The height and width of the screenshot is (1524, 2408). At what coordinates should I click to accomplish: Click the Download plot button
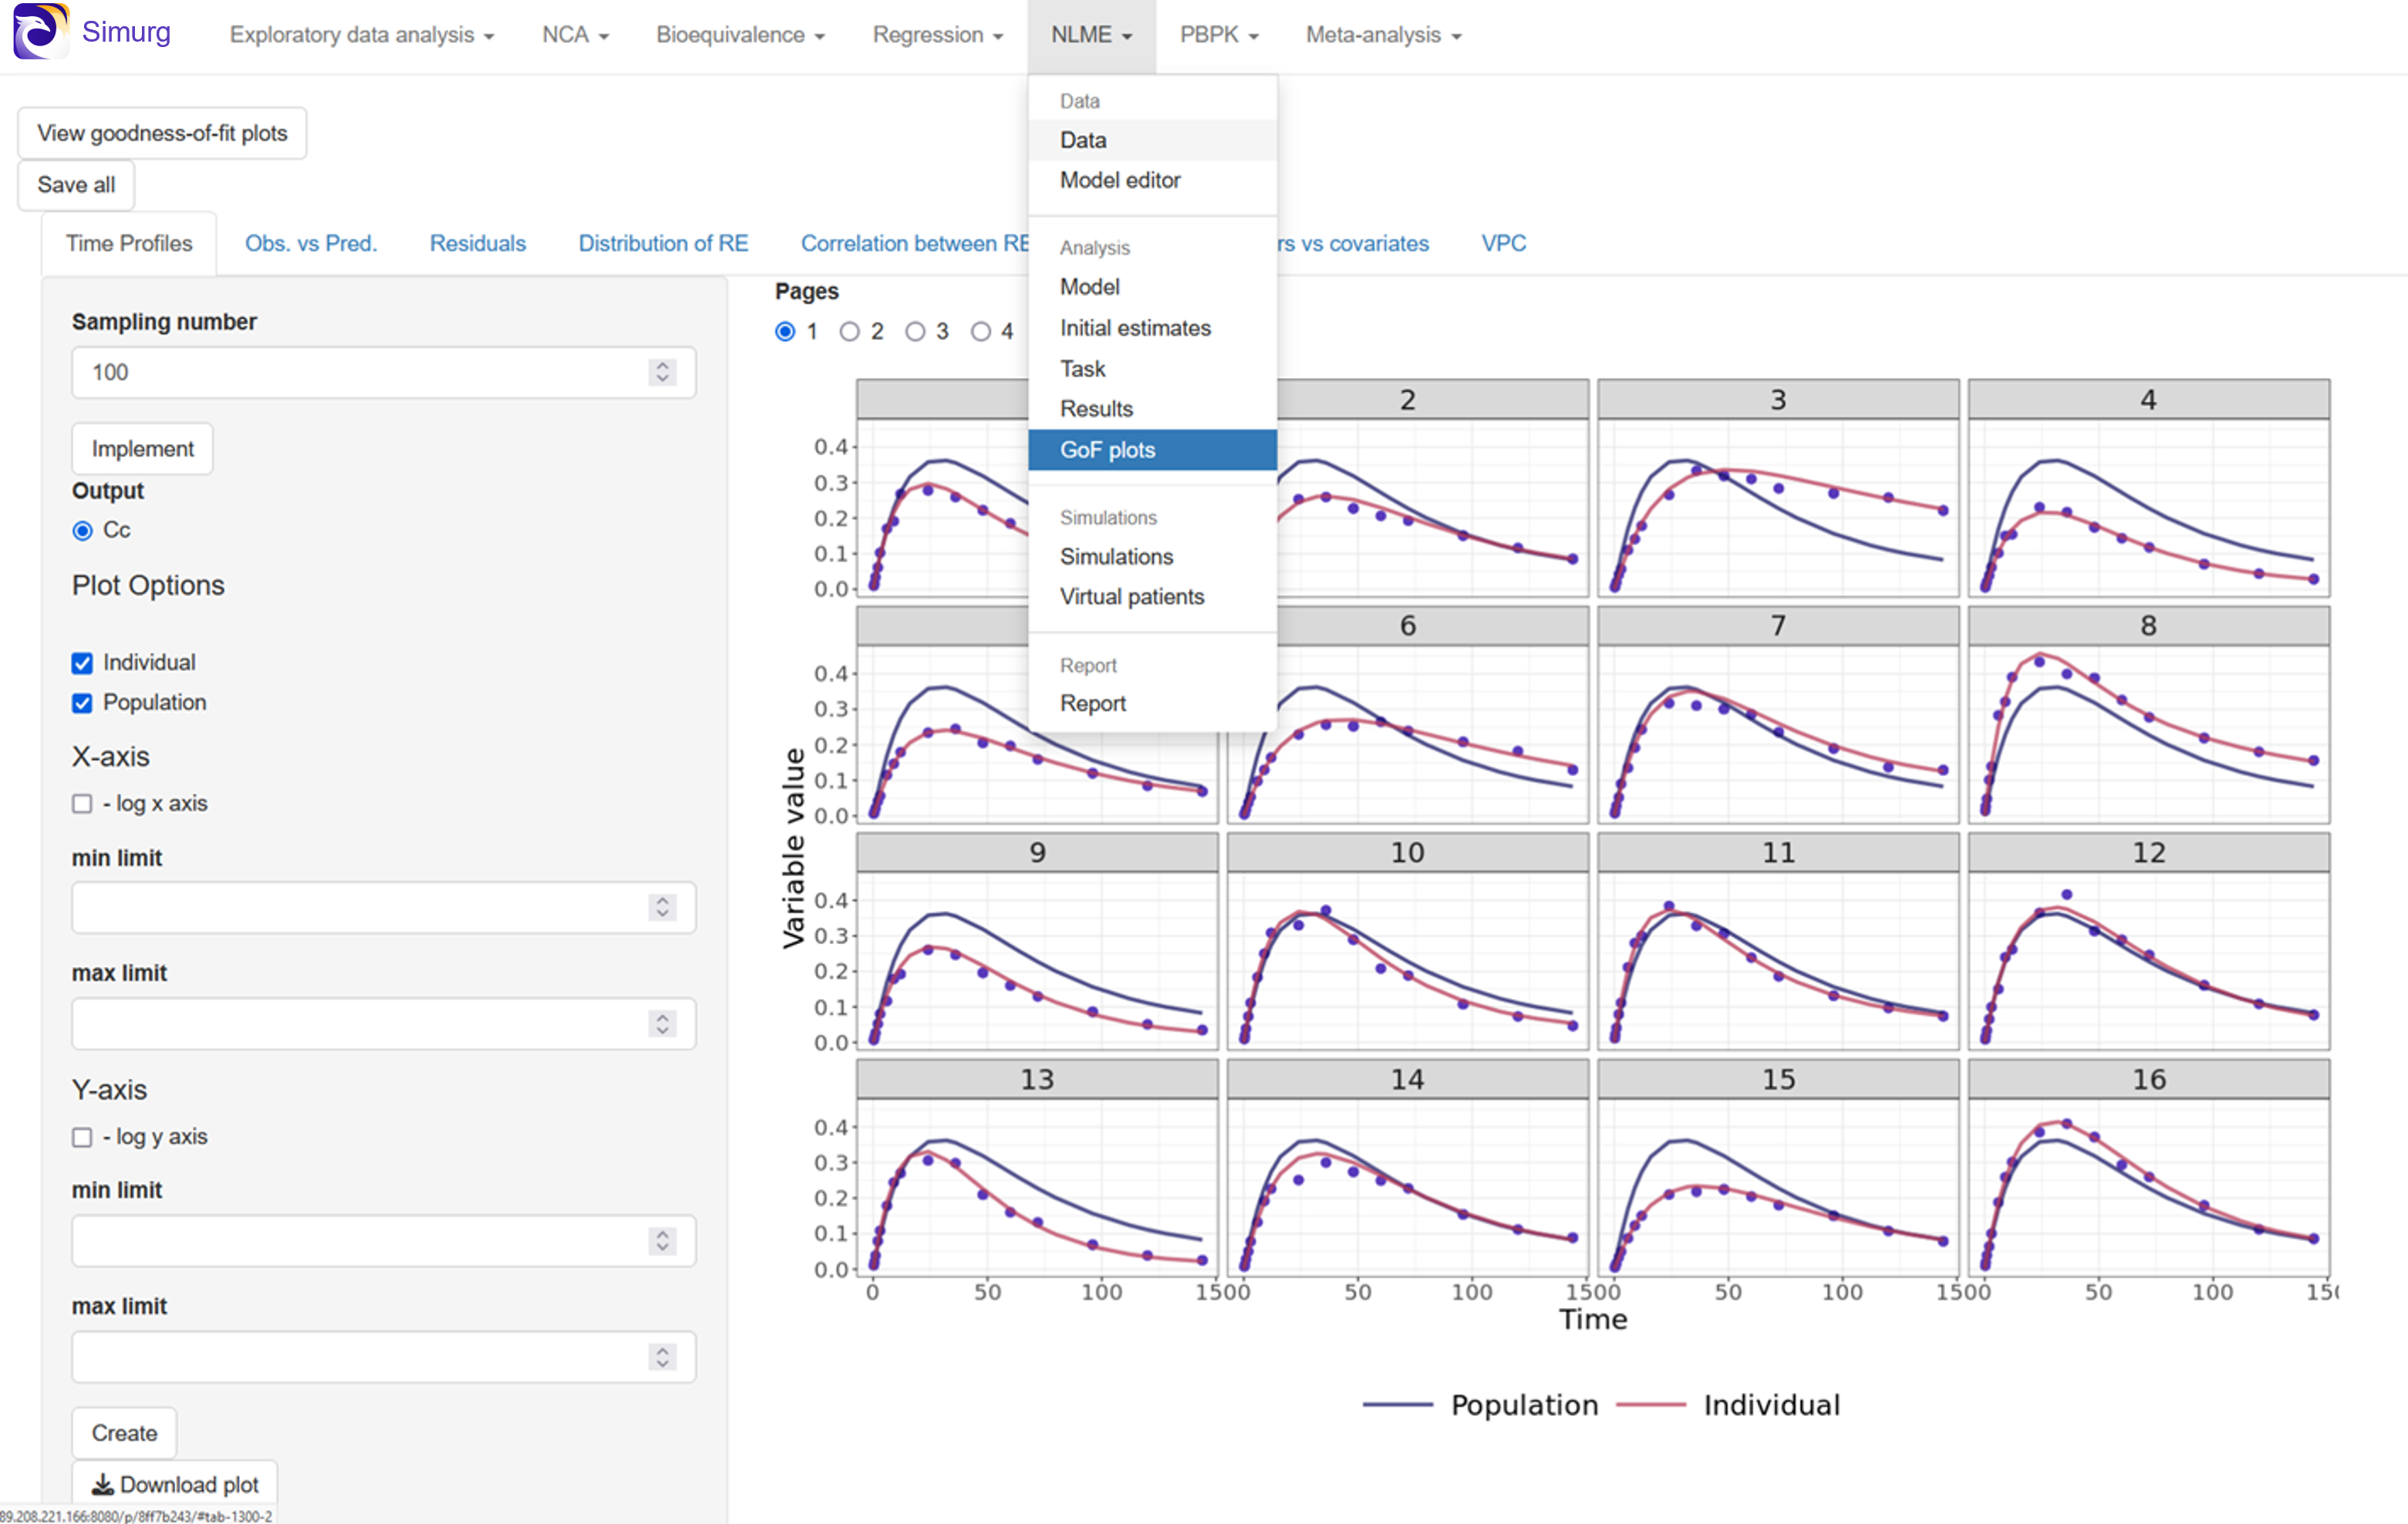(x=174, y=1485)
